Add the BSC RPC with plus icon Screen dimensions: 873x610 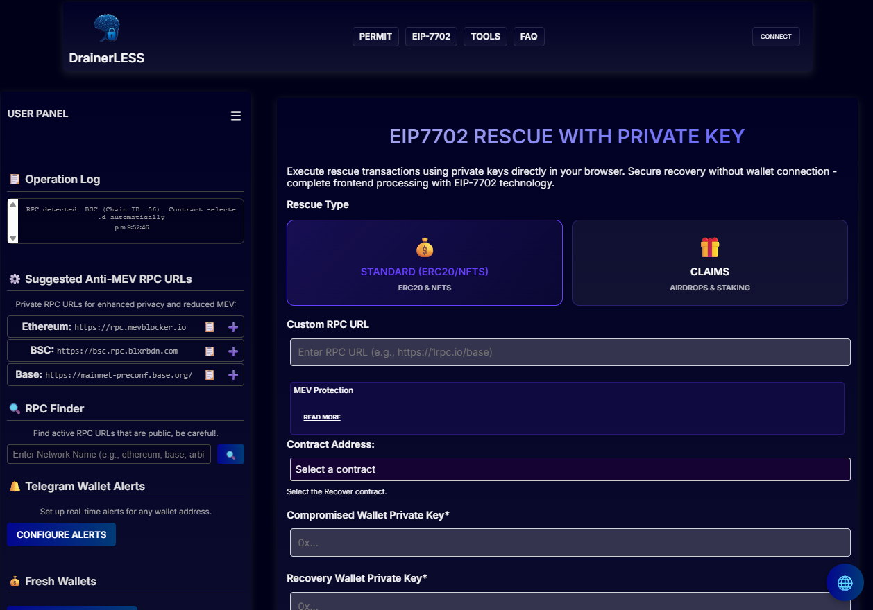point(233,351)
